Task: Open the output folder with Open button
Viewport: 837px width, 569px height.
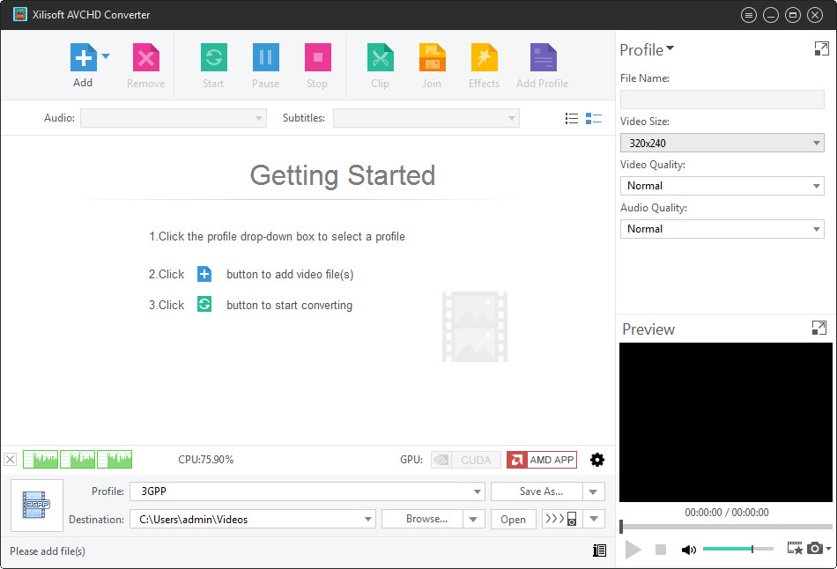Action: coord(513,519)
